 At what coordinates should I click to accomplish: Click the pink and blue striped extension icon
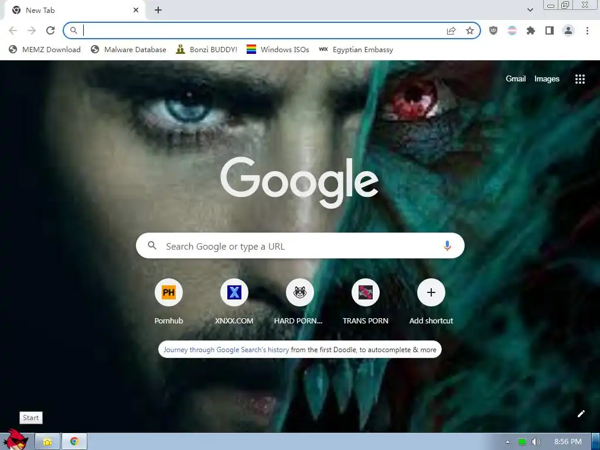[x=512, y=30]
